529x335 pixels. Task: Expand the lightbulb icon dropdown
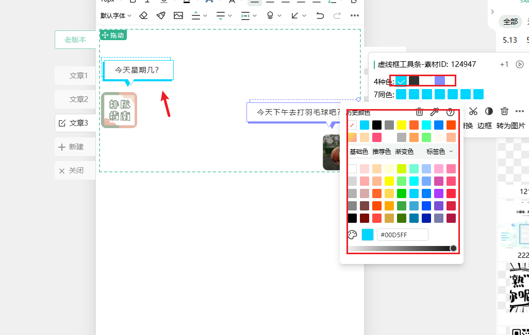pyautogui.click(x=274, y=16)
